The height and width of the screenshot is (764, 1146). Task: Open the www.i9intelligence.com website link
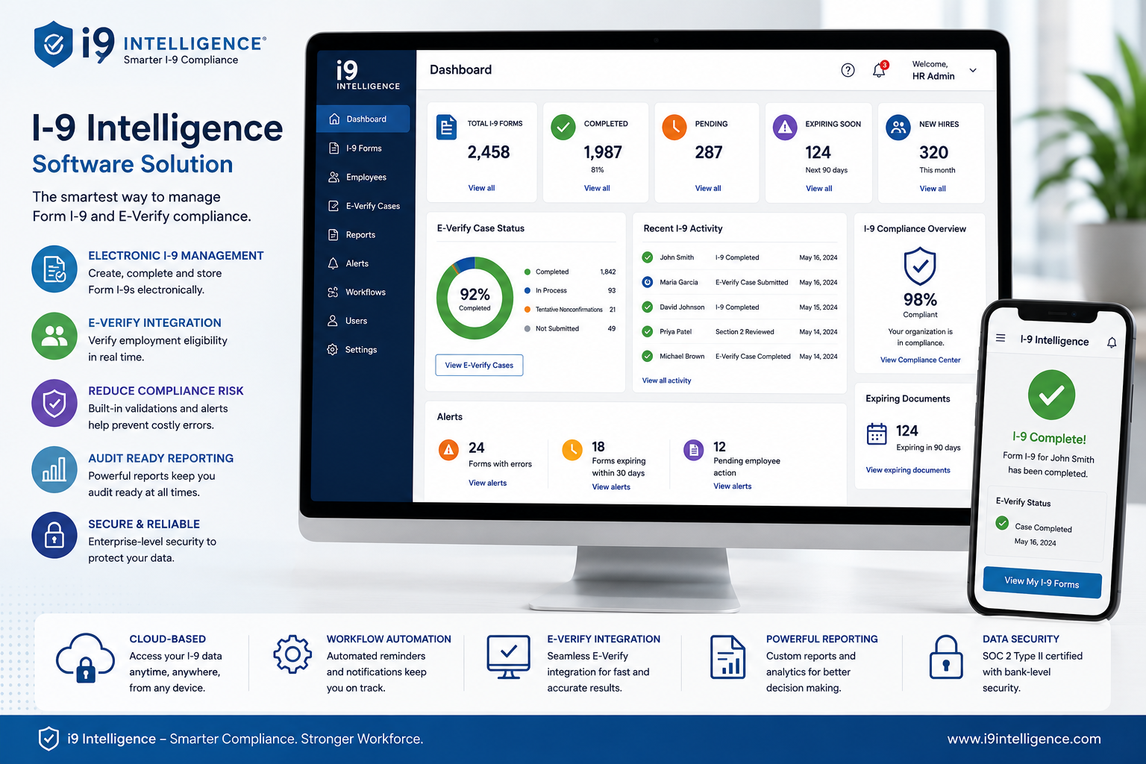(1024, 739)
